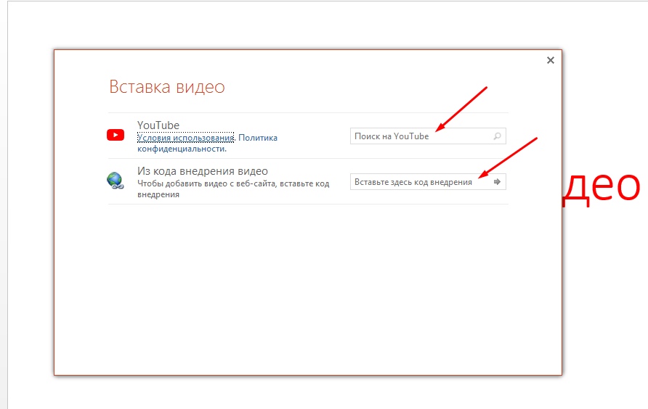Image resolution: width=648 pixels, height=409 pixels.
Task: Click the arrow icon in embed code field
Action: [497, 181]
